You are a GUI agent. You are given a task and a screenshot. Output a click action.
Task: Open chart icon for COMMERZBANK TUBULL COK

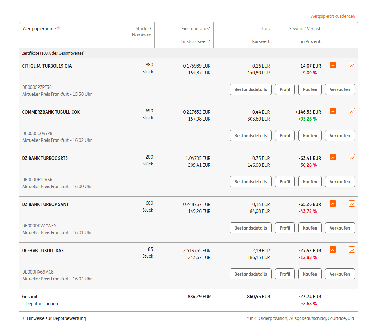pos(352,111)
